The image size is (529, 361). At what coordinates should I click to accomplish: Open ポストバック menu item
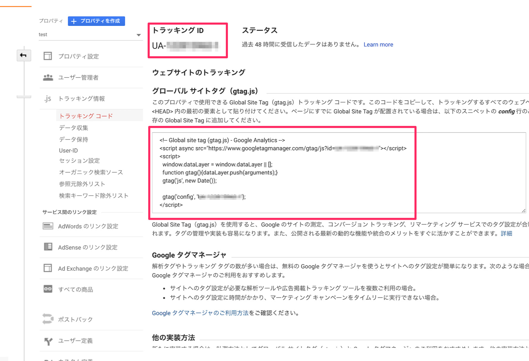(75, 319)
